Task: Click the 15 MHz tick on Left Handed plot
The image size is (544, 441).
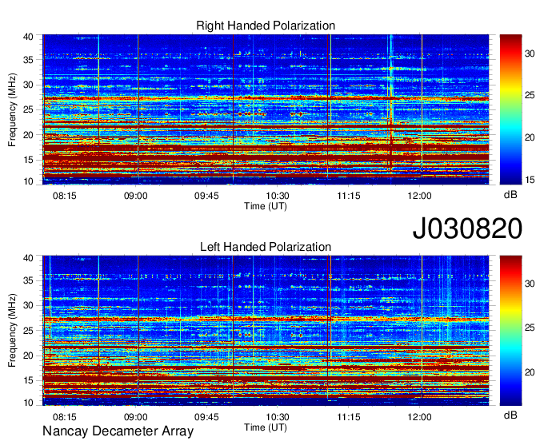Action: pyautogui.click(x=28, y=380)
